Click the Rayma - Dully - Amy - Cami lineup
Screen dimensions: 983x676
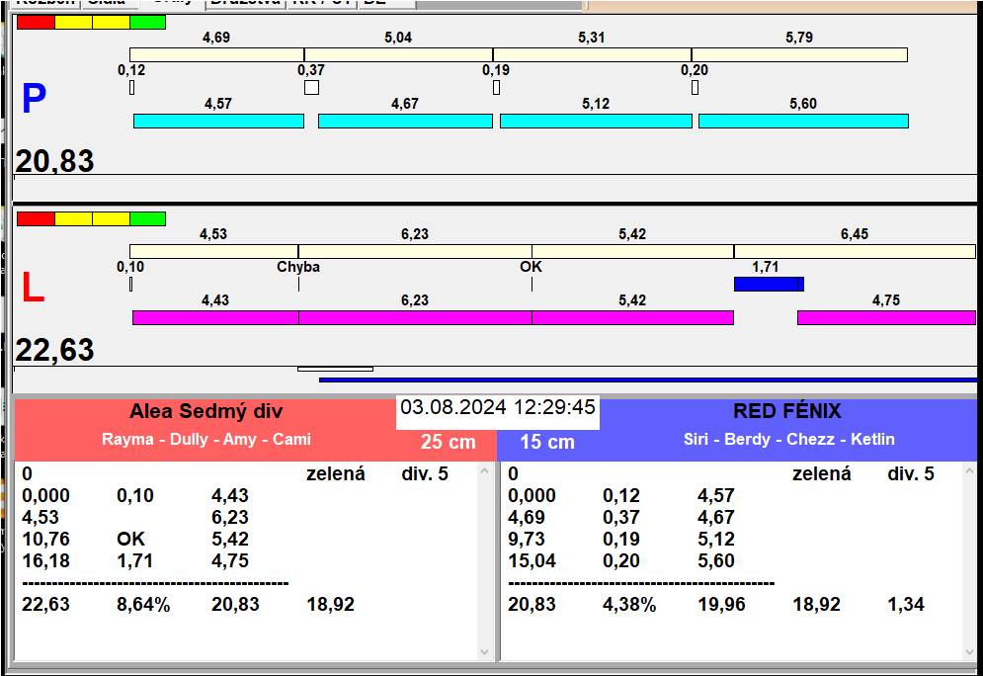point(206,439)
